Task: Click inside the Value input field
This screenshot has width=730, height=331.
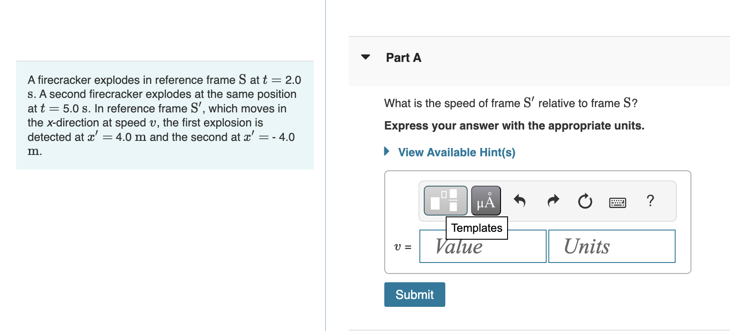Action: coord(482,246)
